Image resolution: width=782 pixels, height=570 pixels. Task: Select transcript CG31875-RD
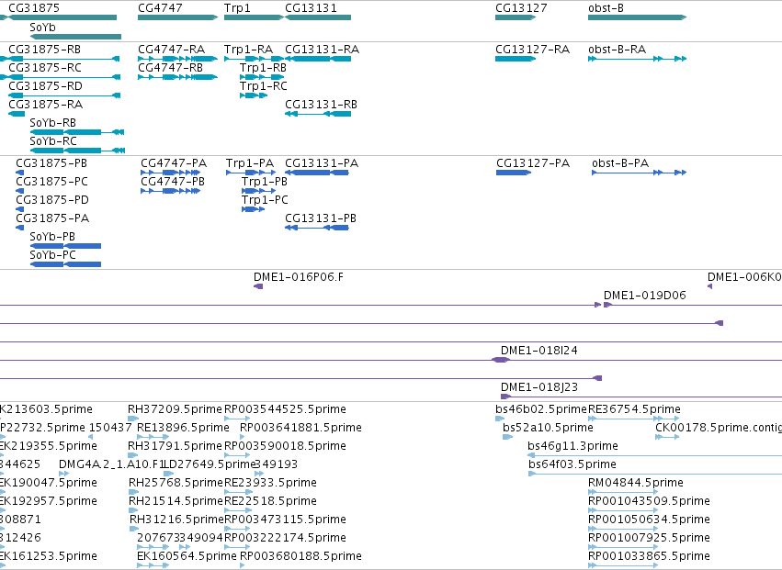click(x=64, y=95)
